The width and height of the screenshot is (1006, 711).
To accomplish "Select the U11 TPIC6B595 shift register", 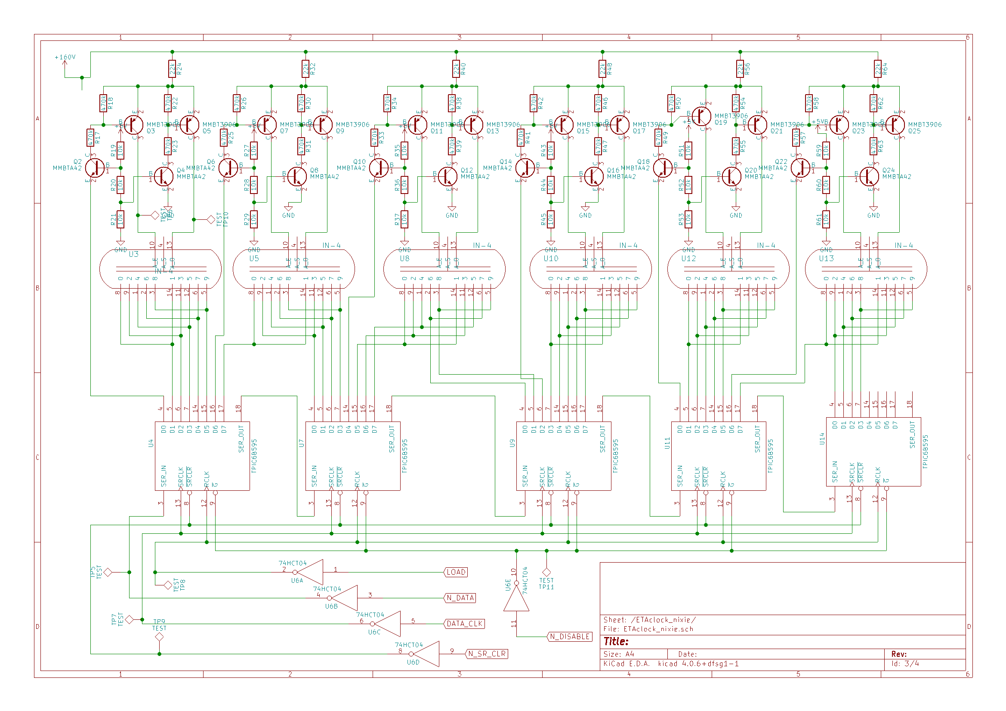I will pos(719,456).
